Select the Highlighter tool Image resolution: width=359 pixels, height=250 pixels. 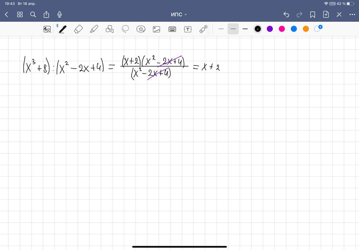tap(94, 29)
